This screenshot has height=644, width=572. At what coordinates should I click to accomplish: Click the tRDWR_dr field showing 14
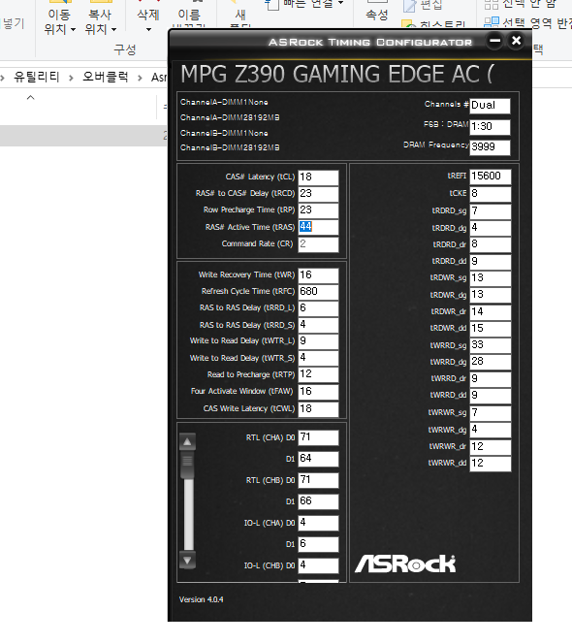point(491,312)
